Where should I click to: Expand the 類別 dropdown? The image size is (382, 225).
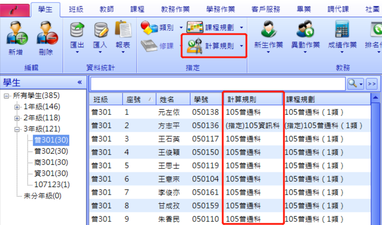pyautogui.click(x=181, y=28)
